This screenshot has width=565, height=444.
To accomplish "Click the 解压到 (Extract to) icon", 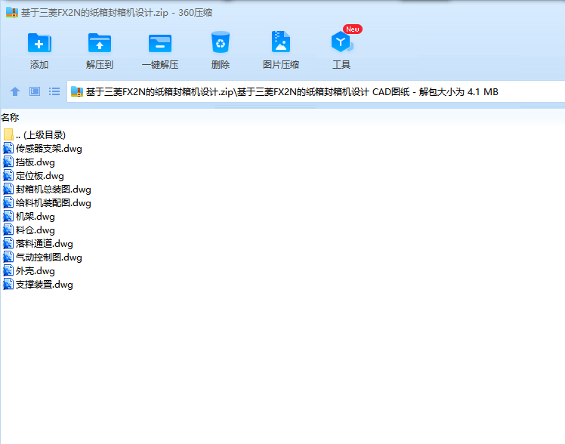I will click(x=100, y=43).
